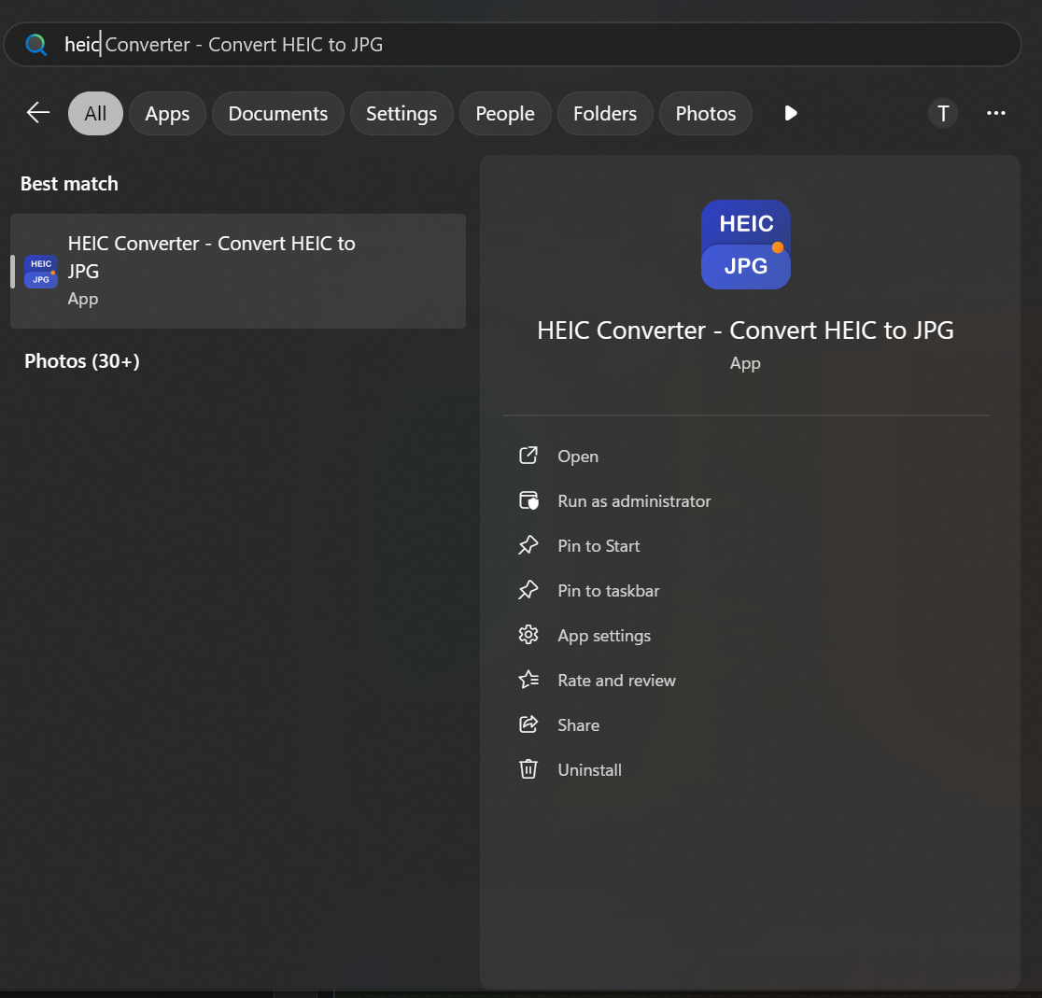1042x998 pixels.
Task: Click the Share arrow icon
Action: [x=528, y=724]
